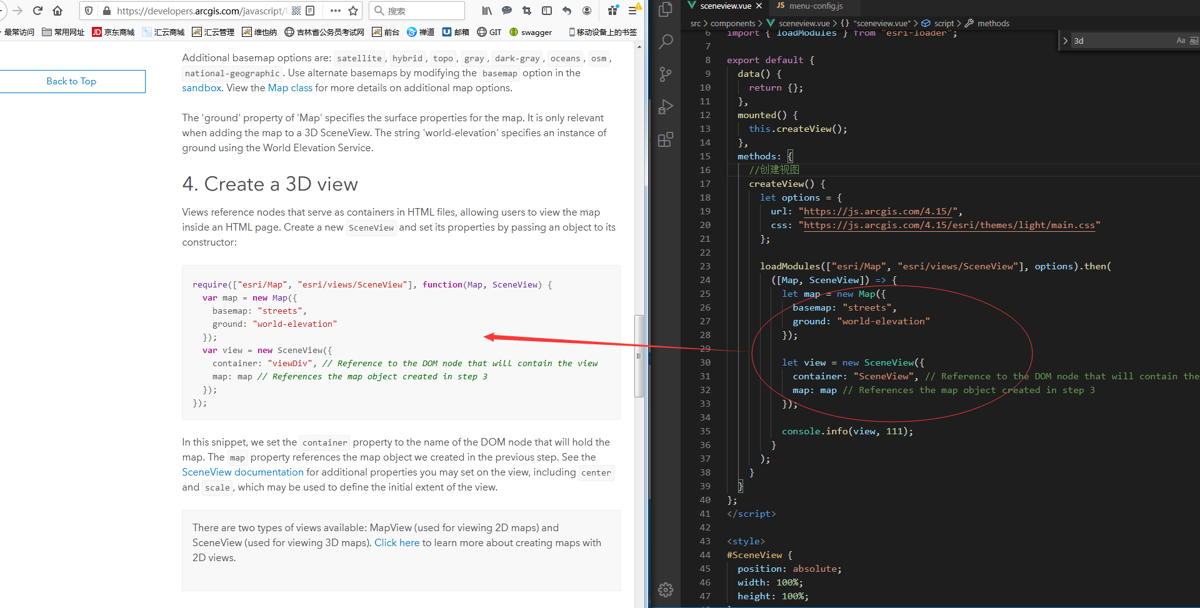This screenshot has width=1200, height=608.
Task: Open the 'sandbox' link
Action: pos(201,87)
